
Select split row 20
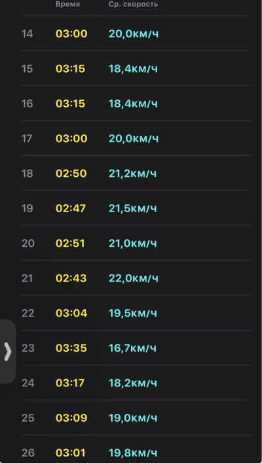tap(136, 243)
